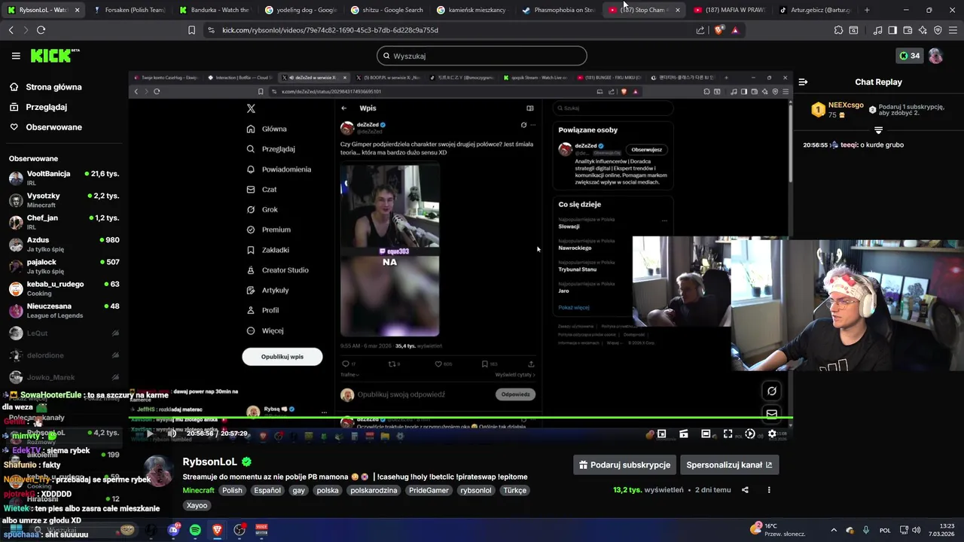Click the search field Wyszukaj
Image resolution: width=964 pixels, height=542 pixels.
(481, 56)
